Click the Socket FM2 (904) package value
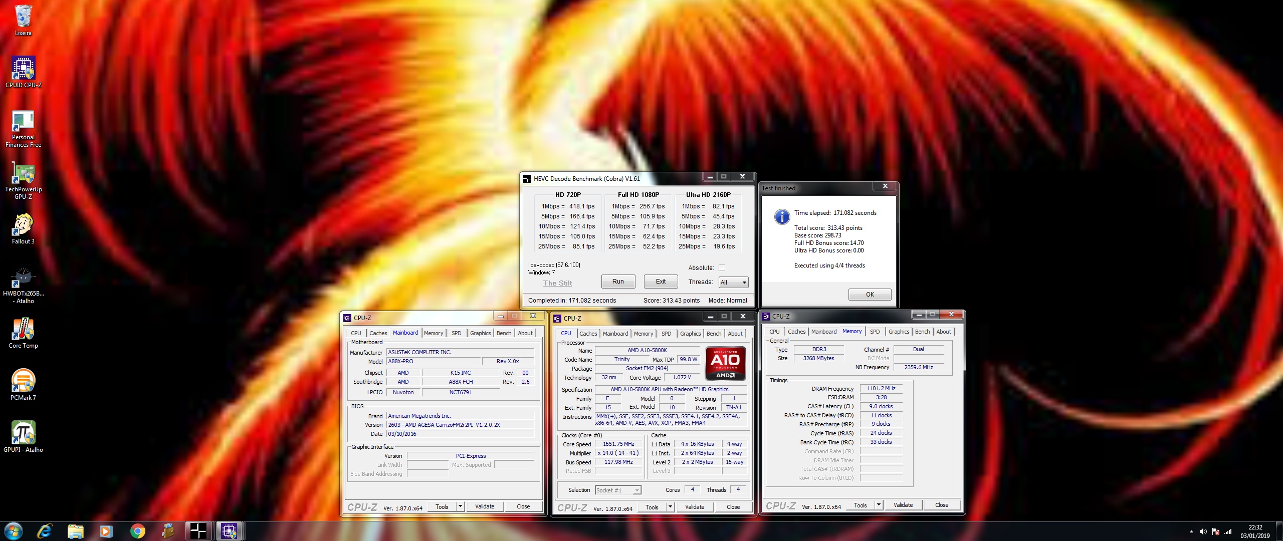 coord(647,369)
